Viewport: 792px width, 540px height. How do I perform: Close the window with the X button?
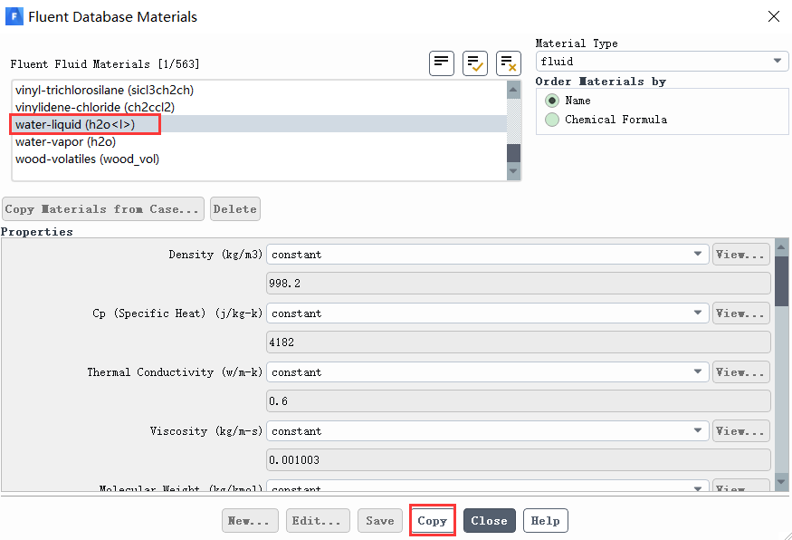pos(773,16)
